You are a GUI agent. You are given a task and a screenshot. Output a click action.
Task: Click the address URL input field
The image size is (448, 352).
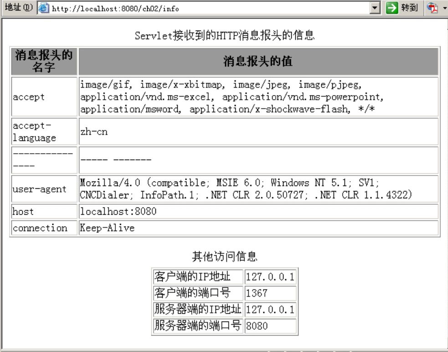click(209, 8)
